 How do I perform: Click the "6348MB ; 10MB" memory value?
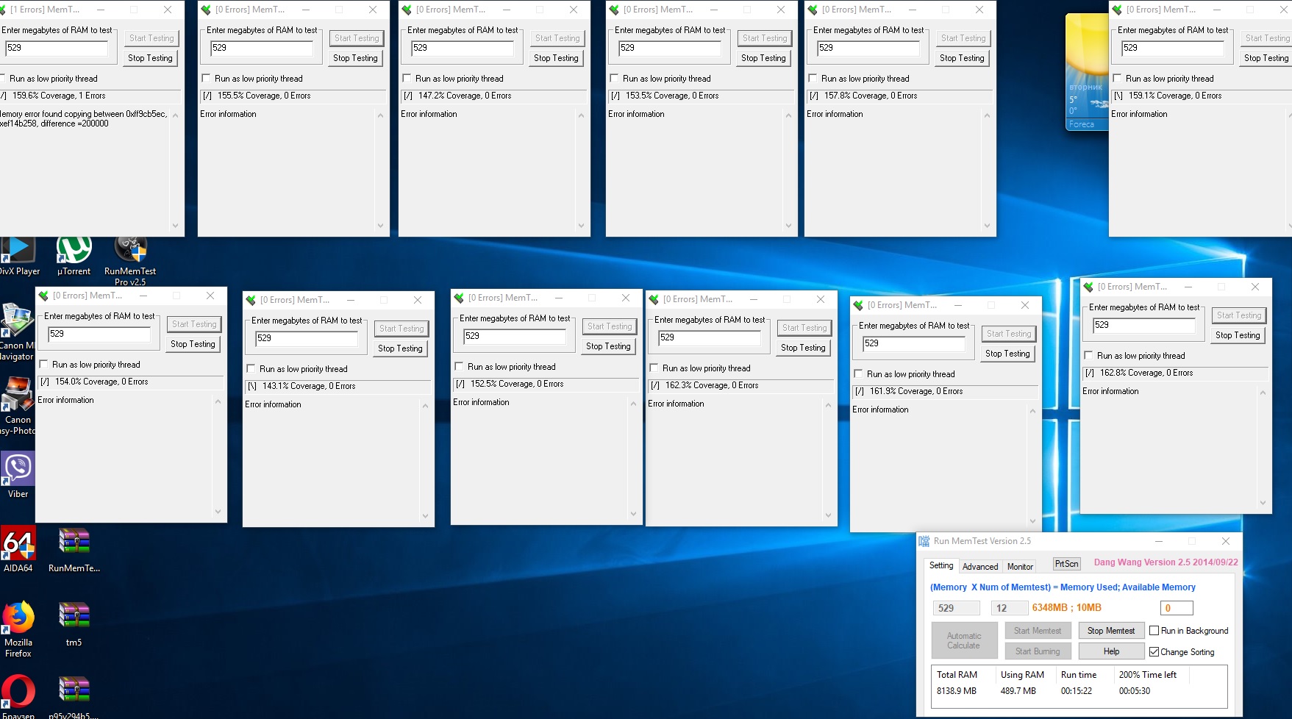[x=1066, y=608]
